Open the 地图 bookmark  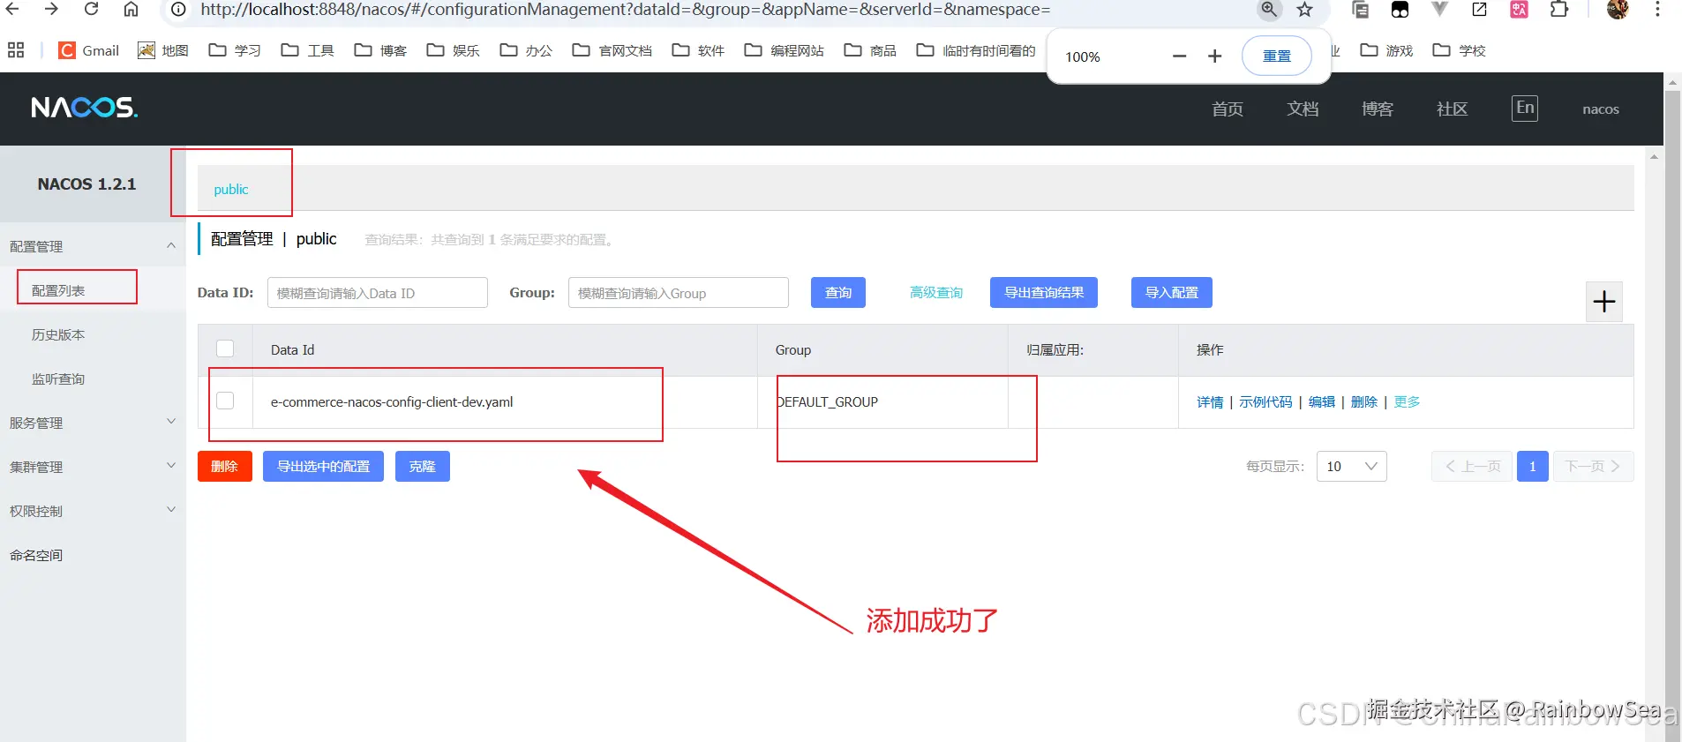163,50
